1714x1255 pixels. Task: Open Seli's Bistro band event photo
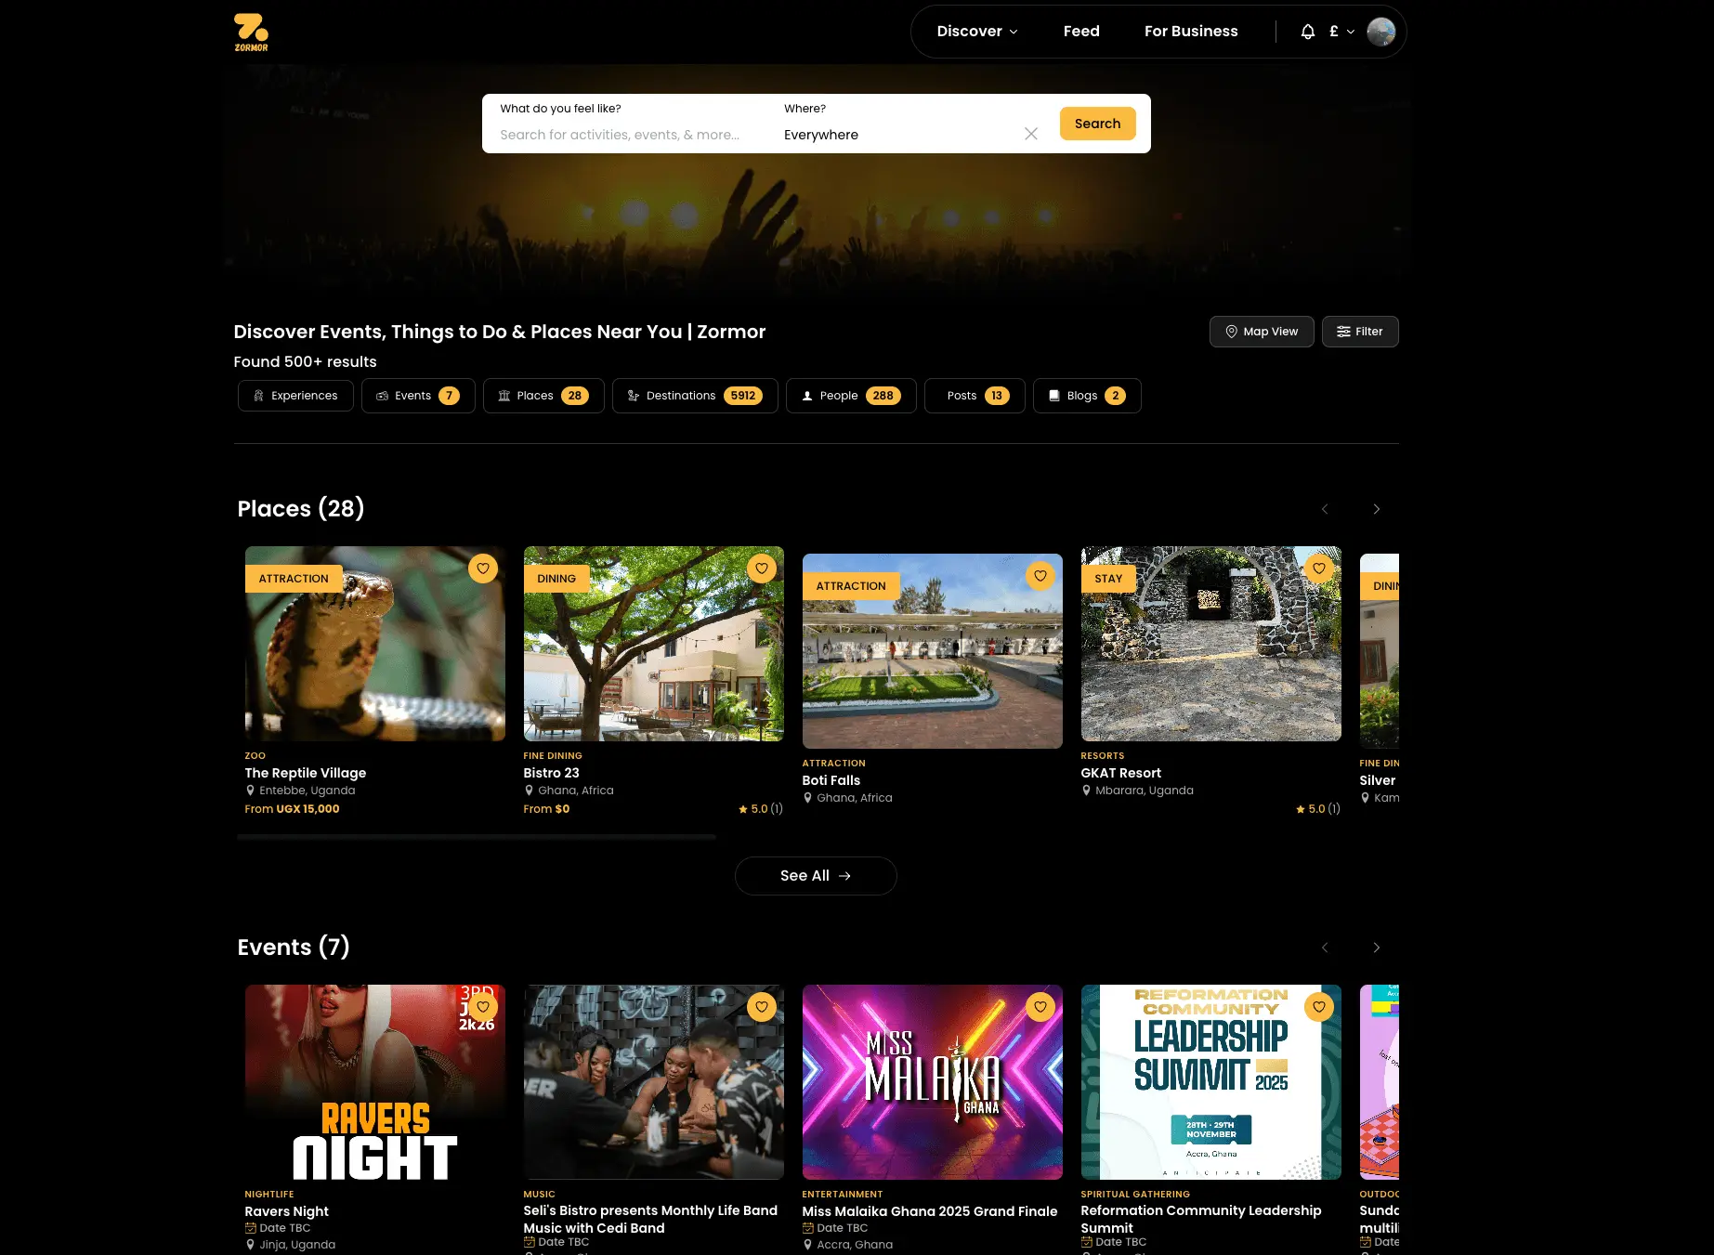(654, 1082)
